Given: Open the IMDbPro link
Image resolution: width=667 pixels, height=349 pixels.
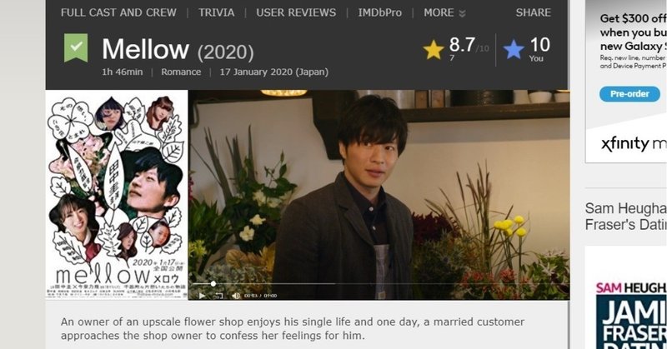Looking at the screenshot, I should 379,12.
